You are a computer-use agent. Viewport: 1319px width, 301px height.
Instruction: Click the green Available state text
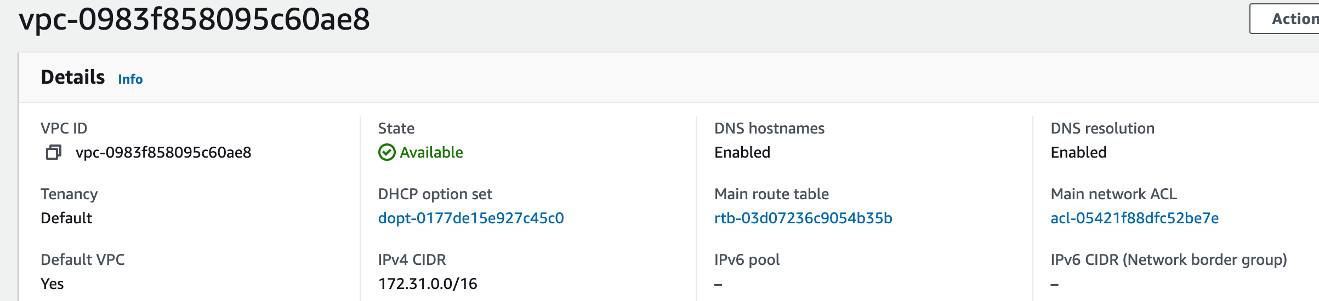click(x=431, y=152)
